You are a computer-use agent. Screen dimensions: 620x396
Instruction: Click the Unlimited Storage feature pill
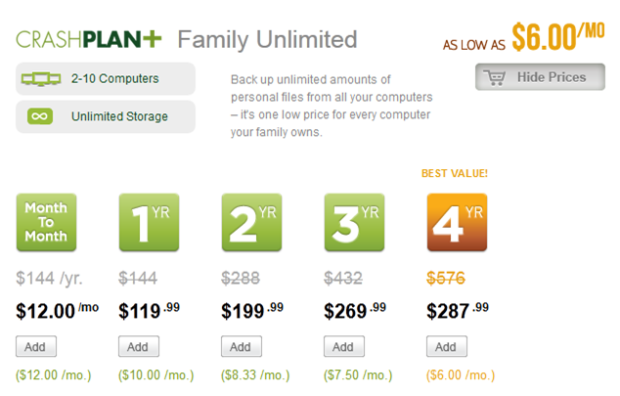[x=106, y=116]
